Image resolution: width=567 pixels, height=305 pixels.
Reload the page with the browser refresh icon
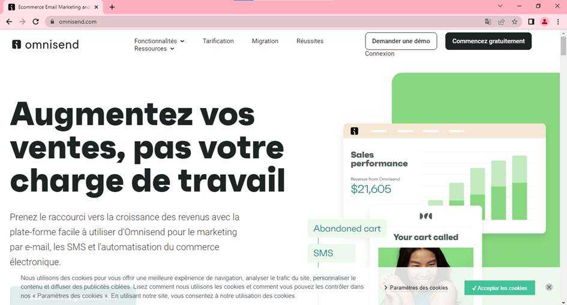click(x=35, y=22)
